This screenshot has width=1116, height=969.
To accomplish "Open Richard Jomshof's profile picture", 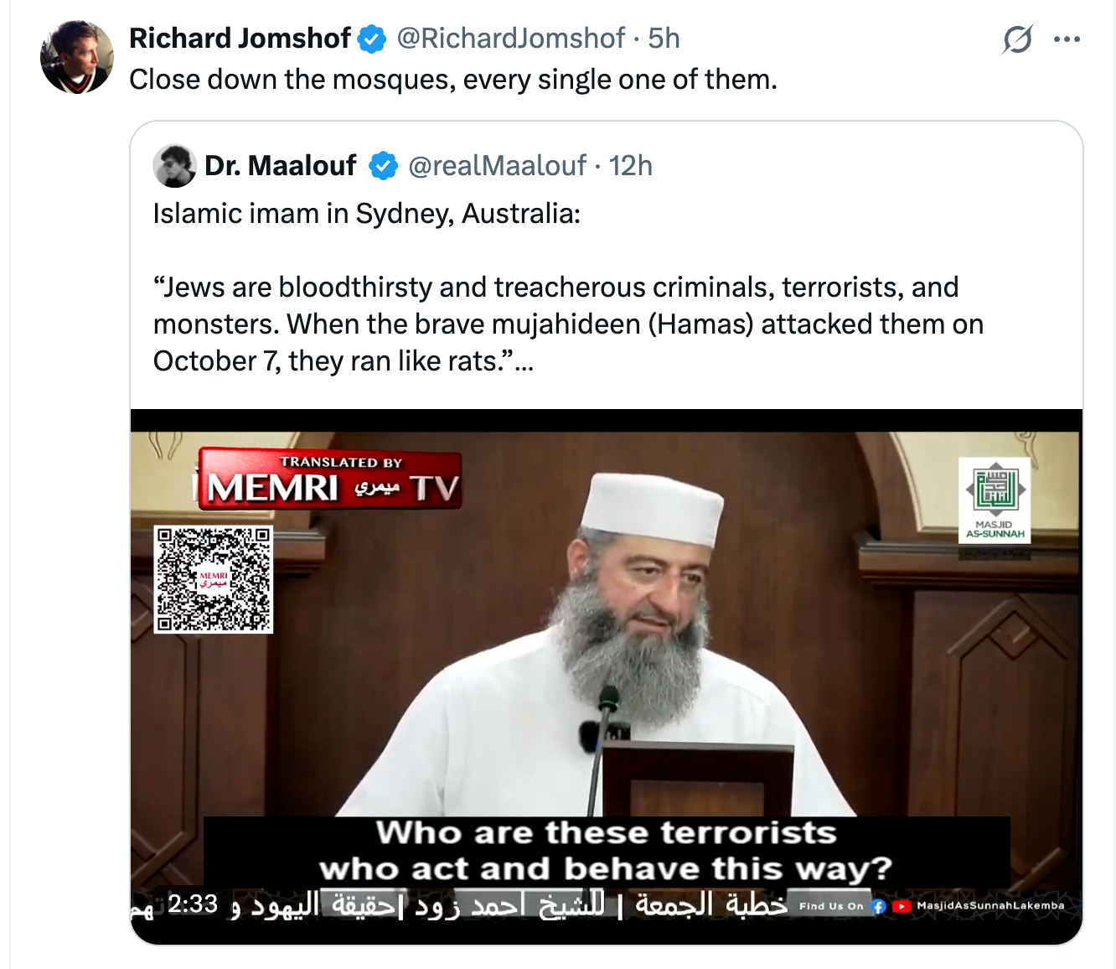I will pyautogui.click(x=77, y=57).
